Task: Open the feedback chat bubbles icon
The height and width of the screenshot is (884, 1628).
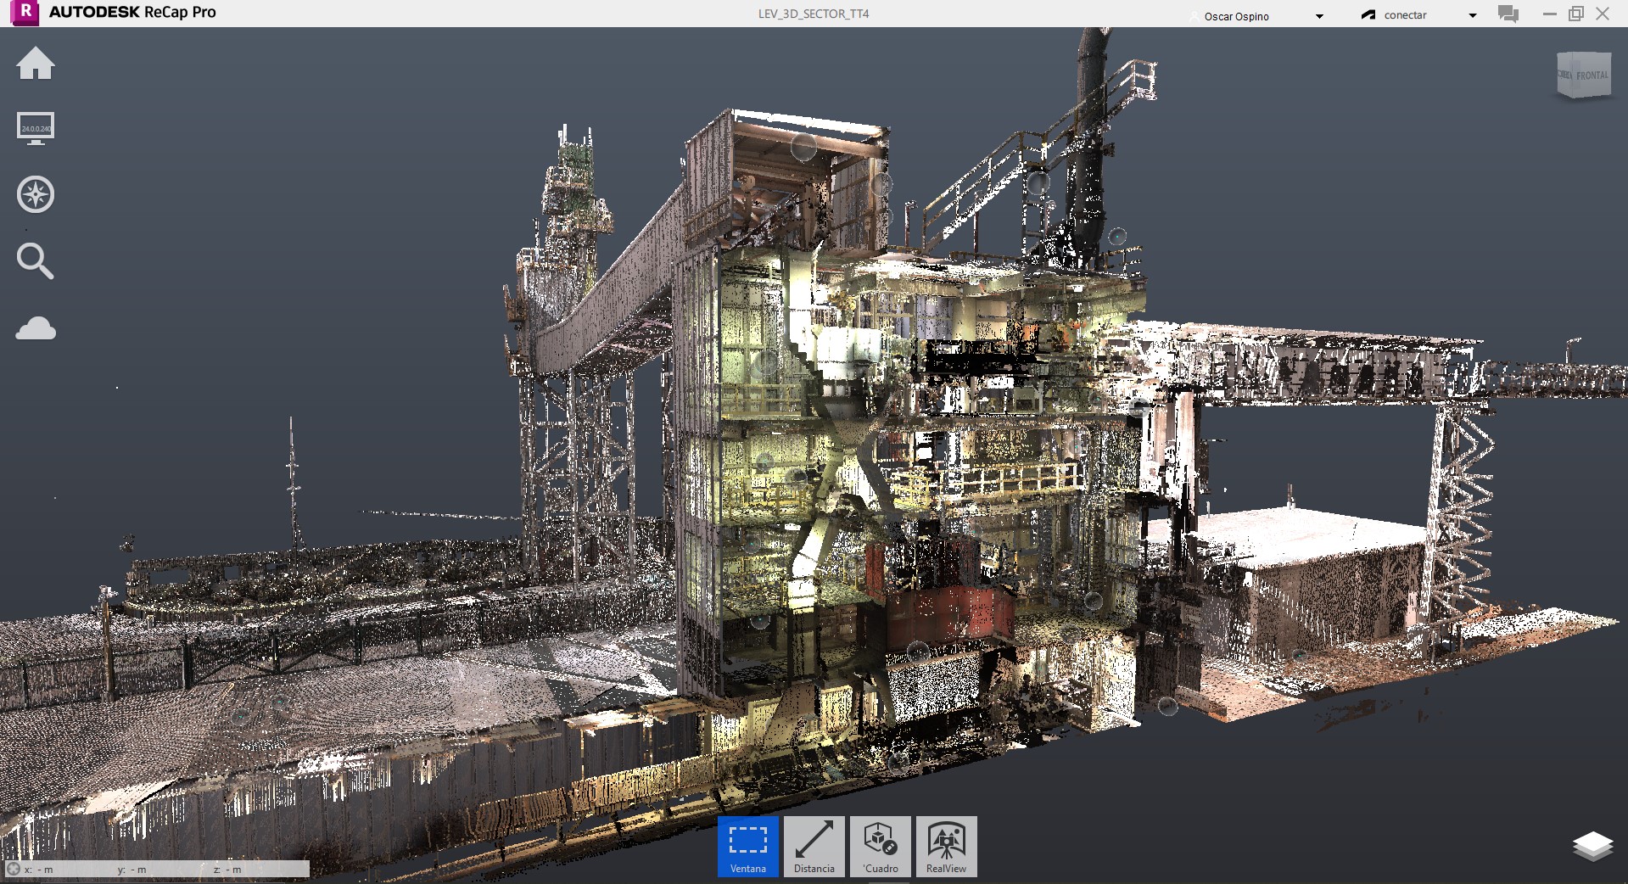Action: coord(1508,14)
